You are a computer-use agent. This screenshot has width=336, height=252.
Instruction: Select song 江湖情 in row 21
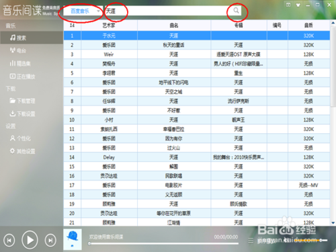click(x=174, y=222)
